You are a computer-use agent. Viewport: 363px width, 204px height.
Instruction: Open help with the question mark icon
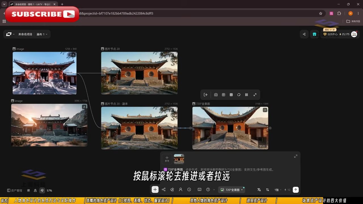tap(208, 190)
